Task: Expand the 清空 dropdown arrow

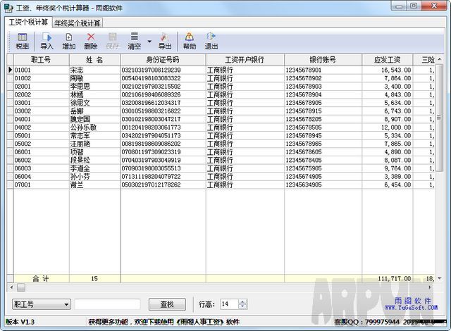Action: point(149,41)
